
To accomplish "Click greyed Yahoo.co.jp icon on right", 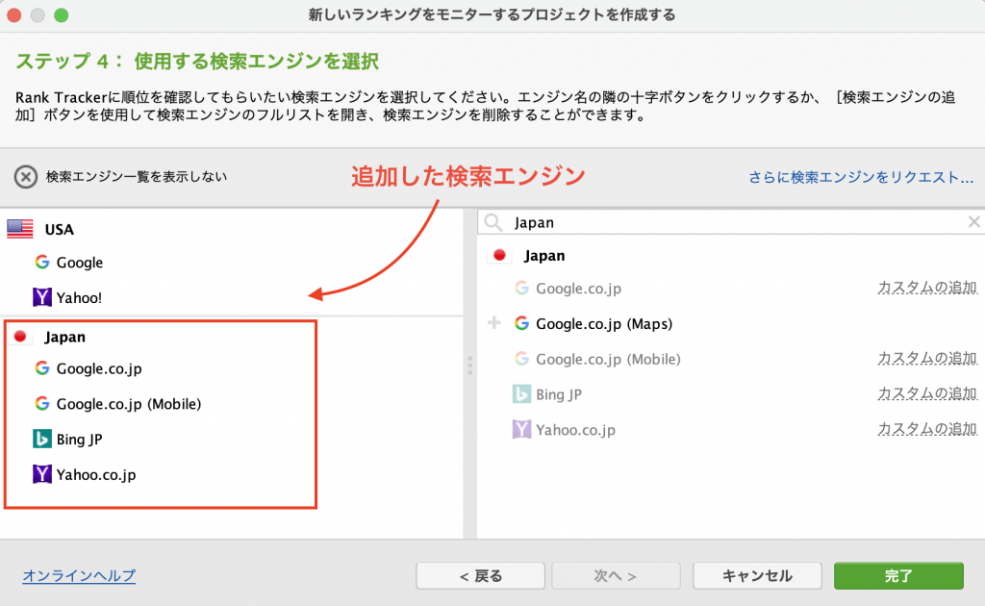I will coord(521,430).
